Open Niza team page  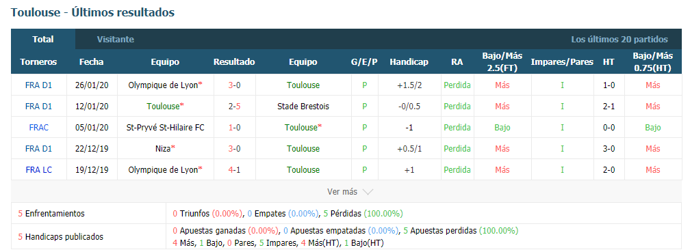pyautogui.click(x=163, y=149)
